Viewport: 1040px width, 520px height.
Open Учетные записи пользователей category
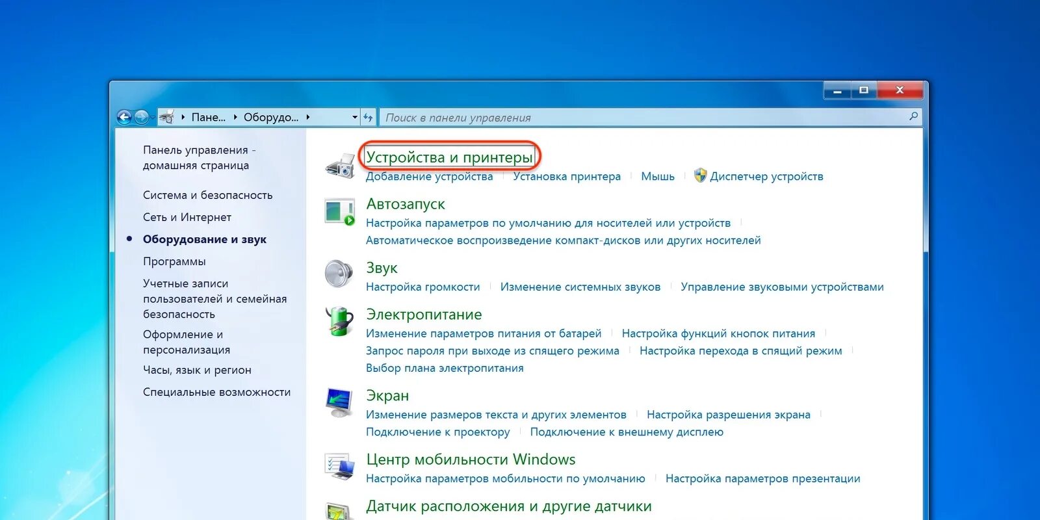[214, 299]
